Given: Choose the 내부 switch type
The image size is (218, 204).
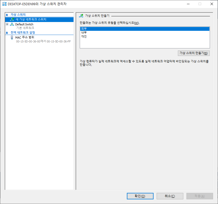Looking at the screenshot, I should point(144,33).
